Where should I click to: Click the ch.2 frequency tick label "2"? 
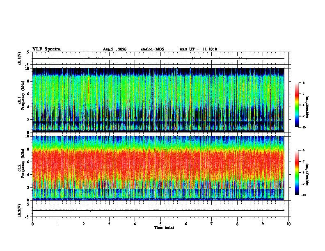click(28, 187)
